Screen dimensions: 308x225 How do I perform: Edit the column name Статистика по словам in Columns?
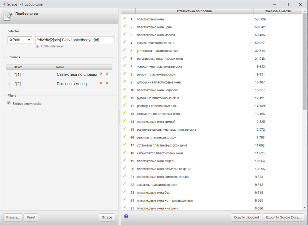pos(77,74)
